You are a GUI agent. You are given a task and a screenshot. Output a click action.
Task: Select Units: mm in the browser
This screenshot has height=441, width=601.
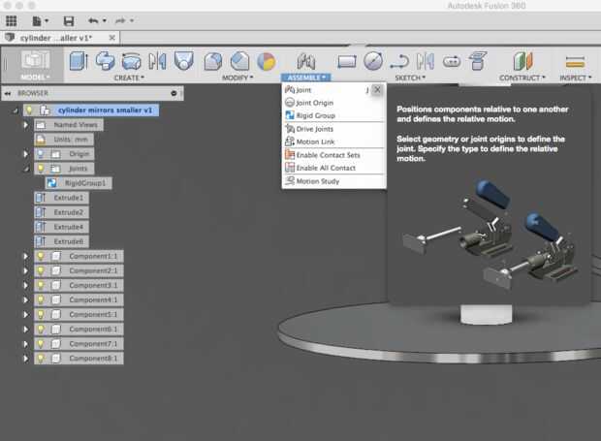64,140
